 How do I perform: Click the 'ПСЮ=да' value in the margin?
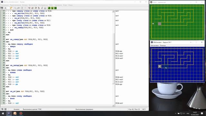(x=119, y=51)
